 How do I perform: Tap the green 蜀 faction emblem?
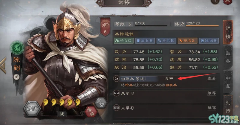coord(17,48)
